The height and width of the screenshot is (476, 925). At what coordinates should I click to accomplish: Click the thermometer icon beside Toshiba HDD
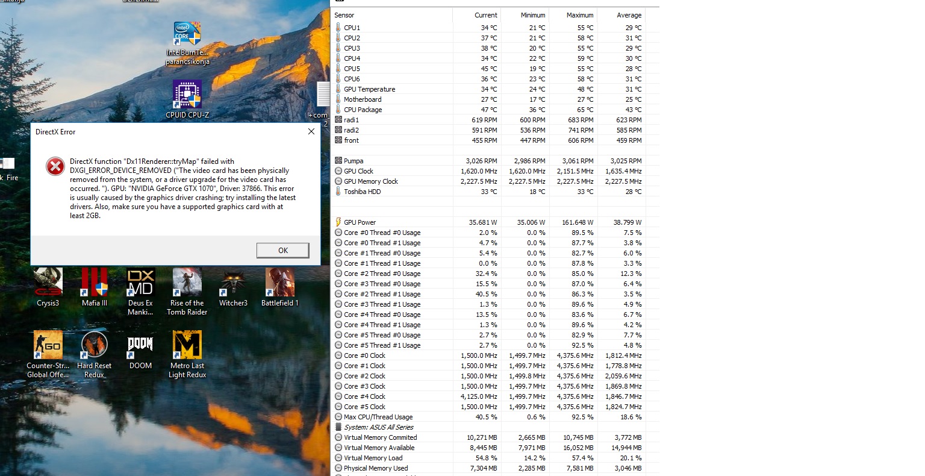(338, 192)
